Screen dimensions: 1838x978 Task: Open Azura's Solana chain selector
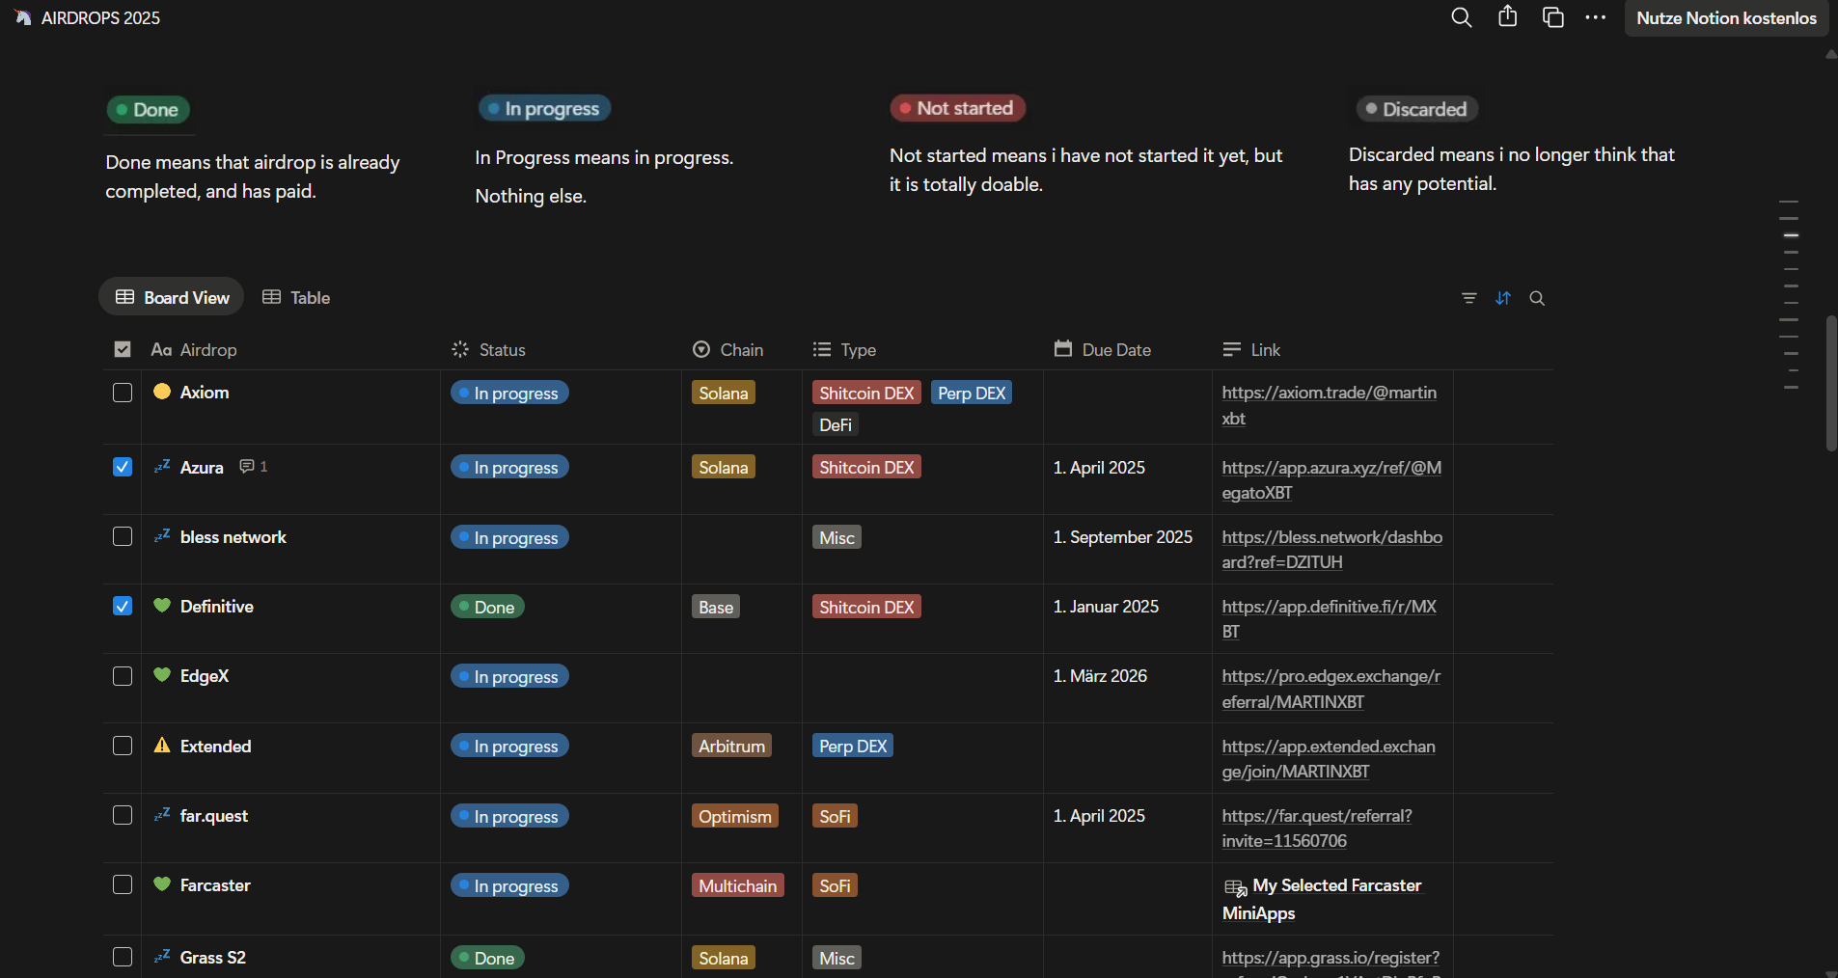724,467
